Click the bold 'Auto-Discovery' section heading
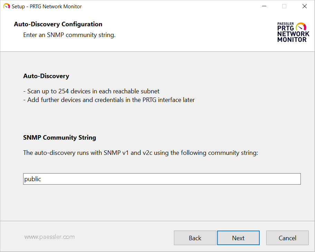The image size is (315, 252). [x=46, y=76]
